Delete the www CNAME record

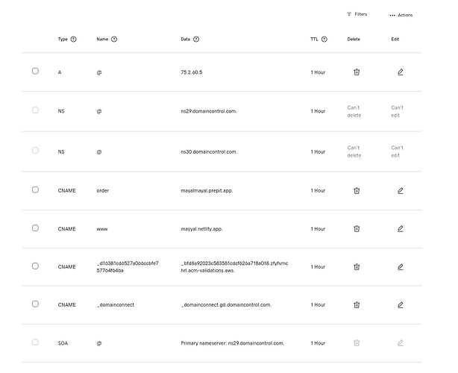(x=357, y=228)
